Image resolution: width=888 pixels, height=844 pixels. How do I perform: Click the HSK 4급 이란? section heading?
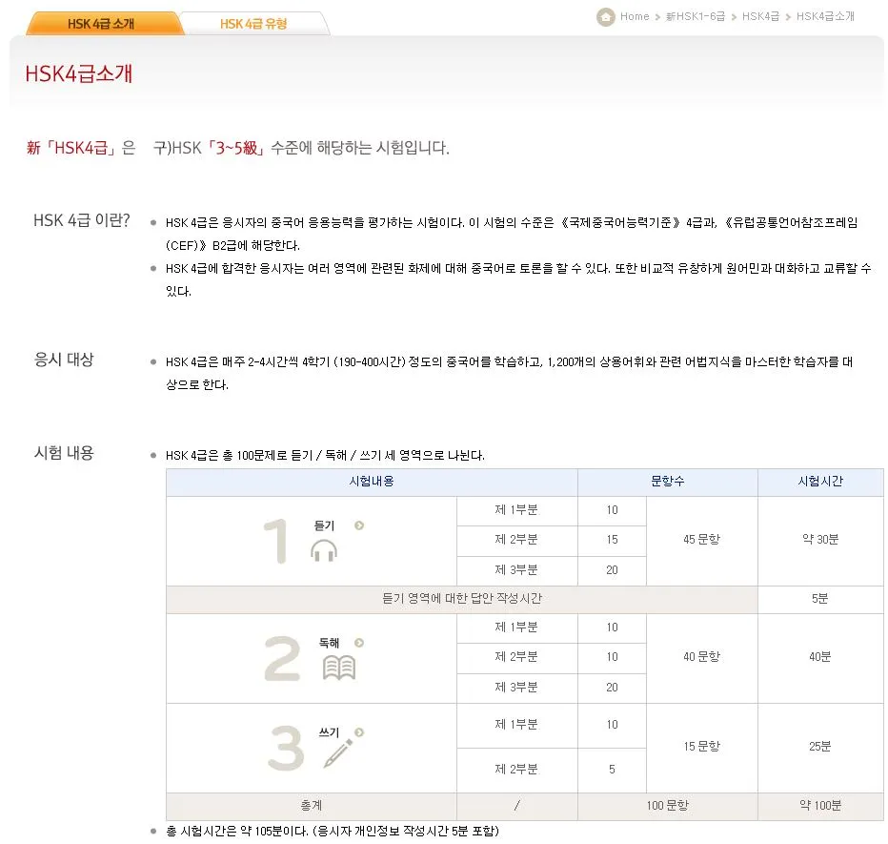(82, 220)
